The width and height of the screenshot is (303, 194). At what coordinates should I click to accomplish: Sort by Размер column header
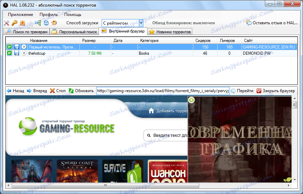(x=95, y=41)
